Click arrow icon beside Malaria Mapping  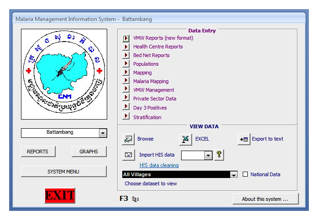[x=126, y=81]
